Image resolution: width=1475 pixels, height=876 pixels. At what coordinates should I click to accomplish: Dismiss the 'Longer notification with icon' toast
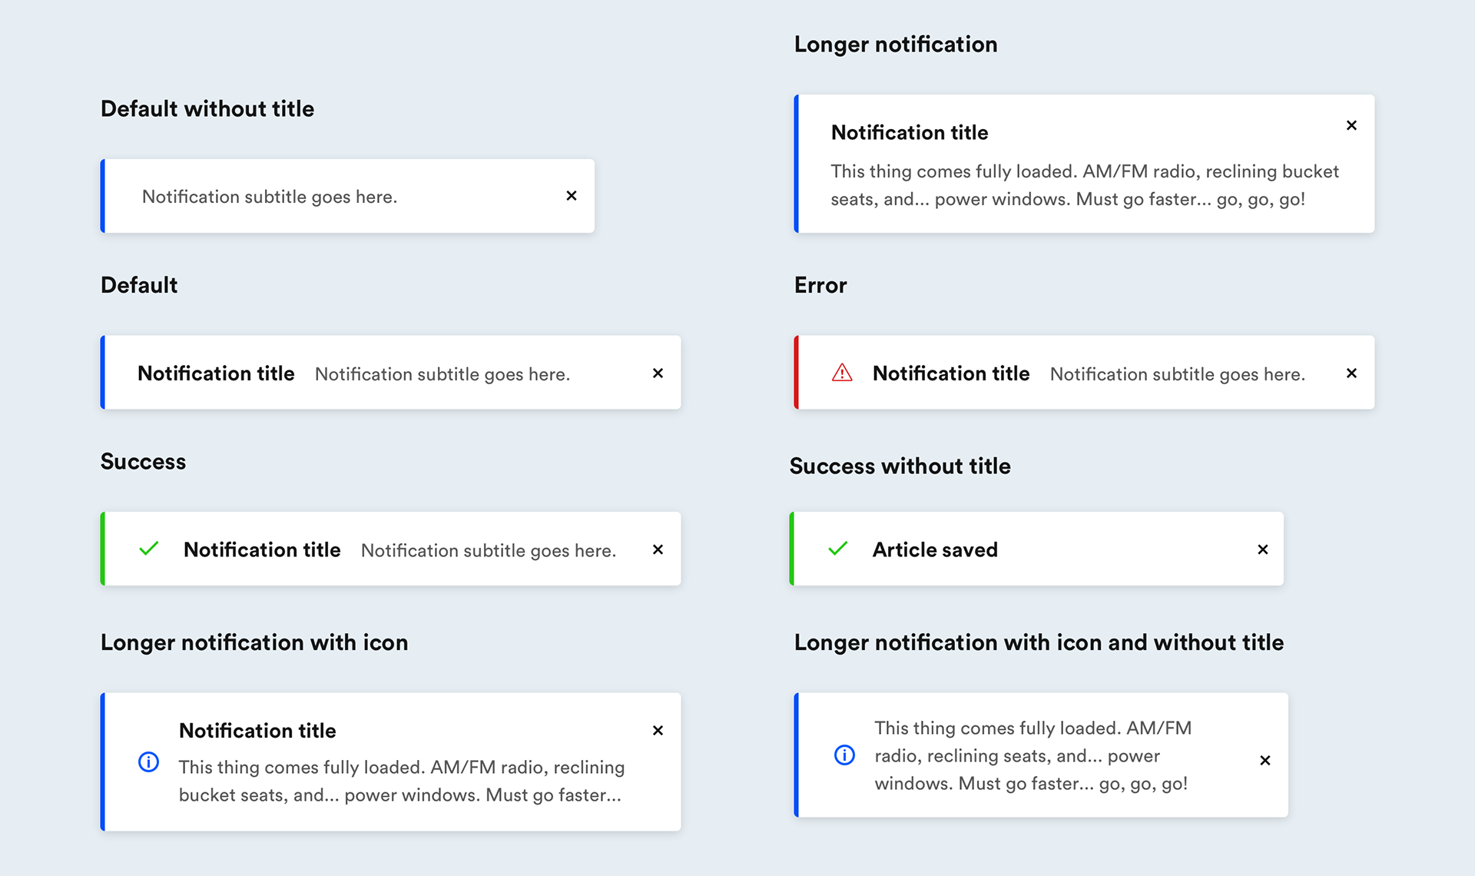point(658,730)
